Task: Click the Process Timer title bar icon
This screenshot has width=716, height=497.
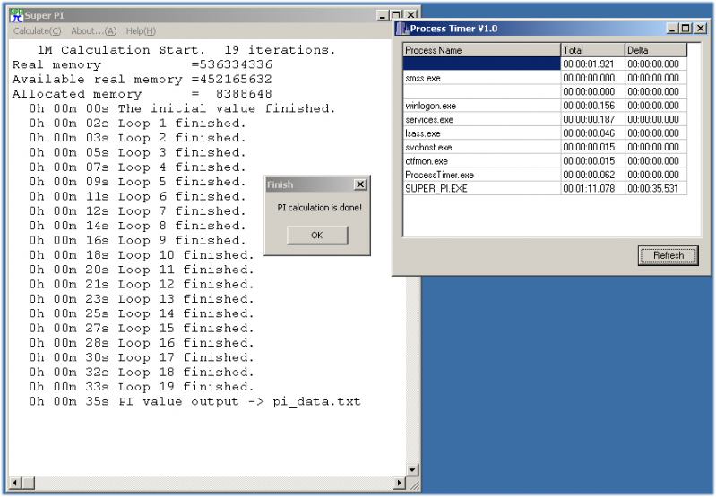Action: click(x=402, y=29)
